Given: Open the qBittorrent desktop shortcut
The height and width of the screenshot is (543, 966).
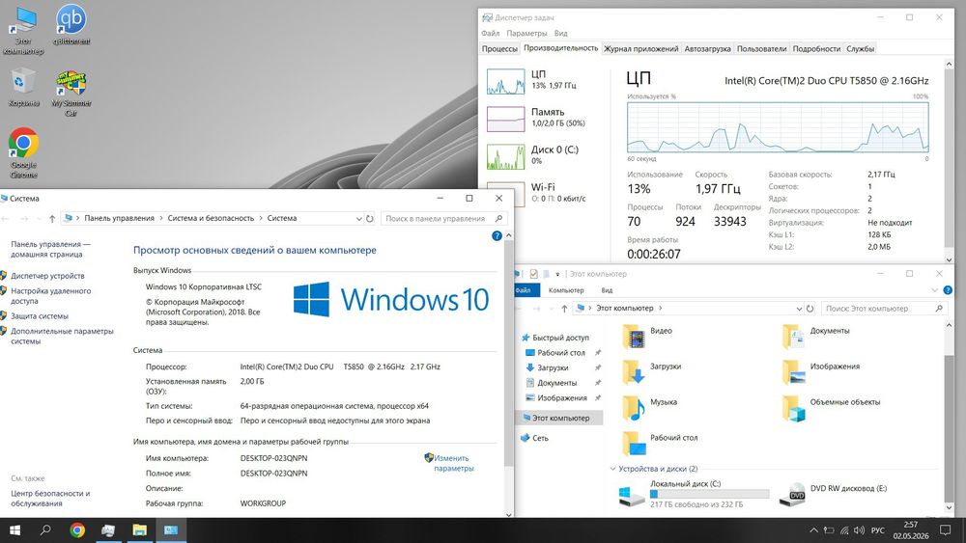Looking at the screenshot, I should [71, 25].
